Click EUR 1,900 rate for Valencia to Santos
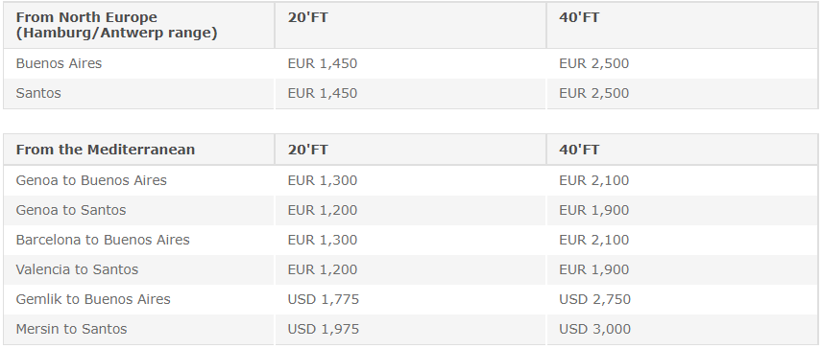Viewport: 822px width, 349px height. (594, 269)
